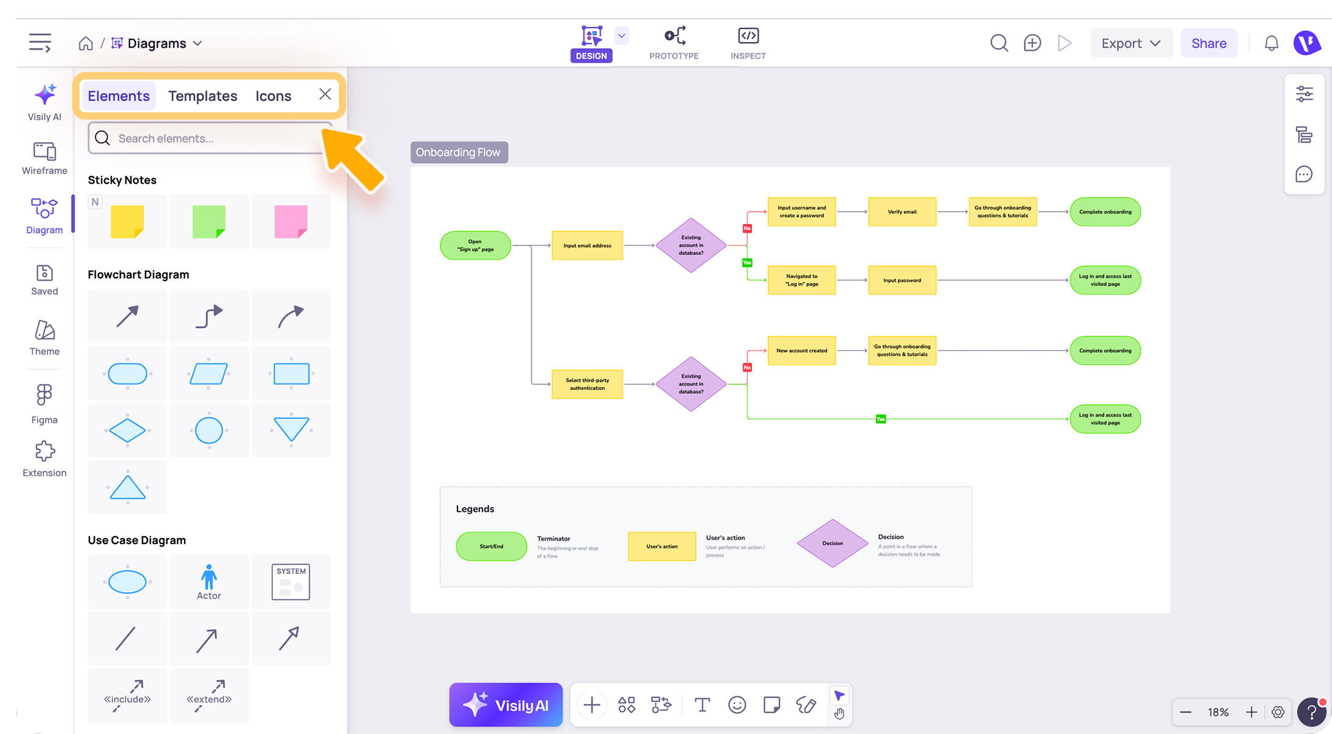Switch to the Elements tab
Screen dimensions: 1332x734
click(x=119, y=96)
